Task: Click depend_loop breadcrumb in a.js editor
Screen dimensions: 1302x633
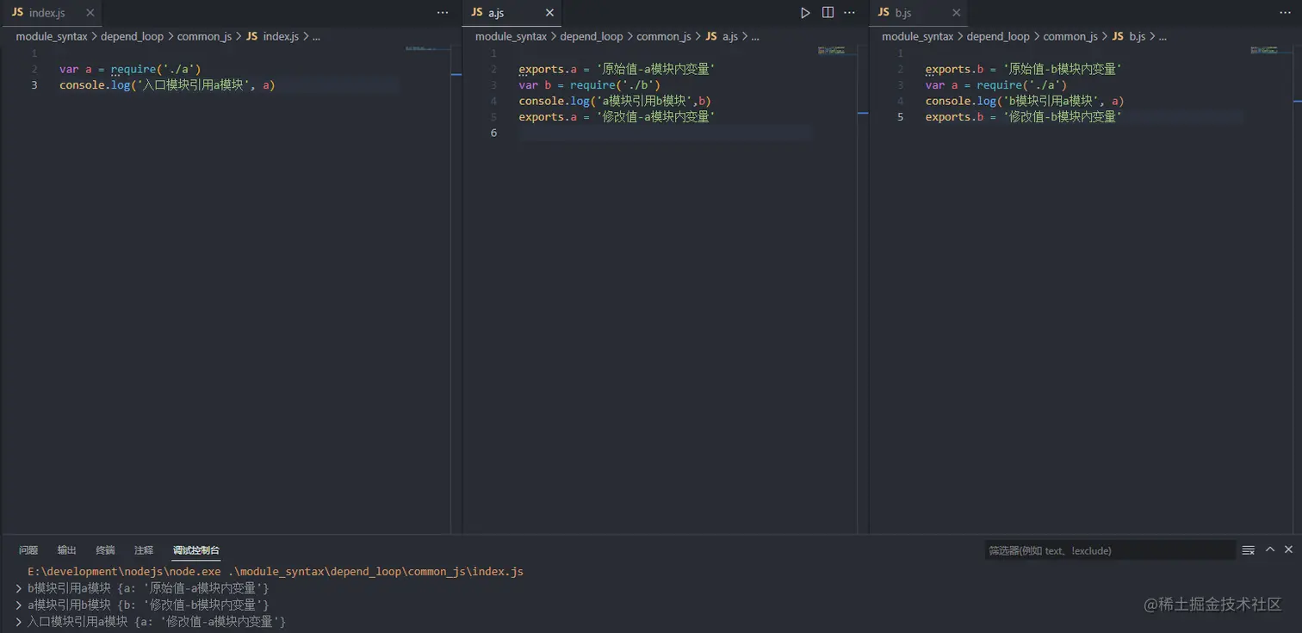Action: click(x=591, y=36)
